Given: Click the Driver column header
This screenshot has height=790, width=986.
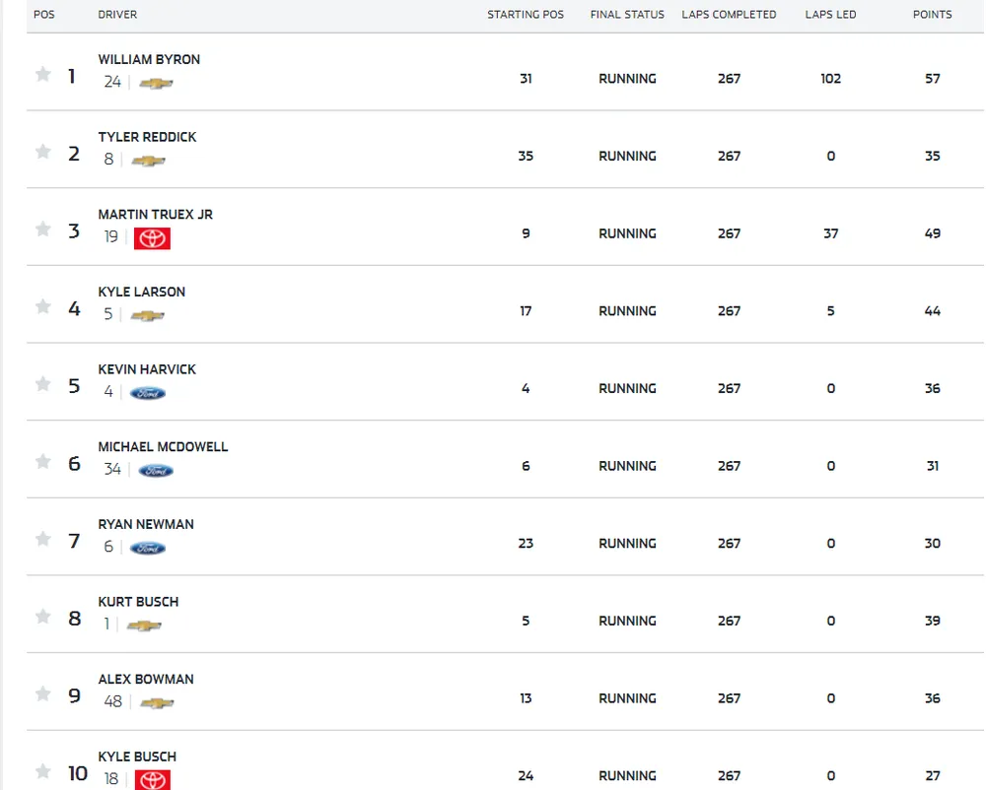Looking at the screenshot, I should point(117,15).
